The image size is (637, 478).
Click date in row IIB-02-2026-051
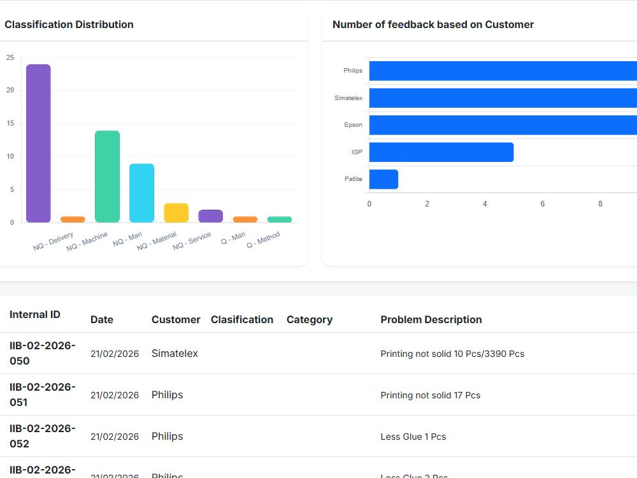[x=115, y=395]
